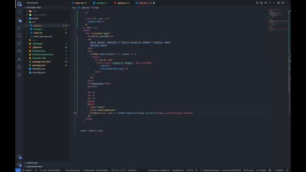Open the Remote Explorer view
Viewport: 306px width, 172px height.
(x=19, y=35)
